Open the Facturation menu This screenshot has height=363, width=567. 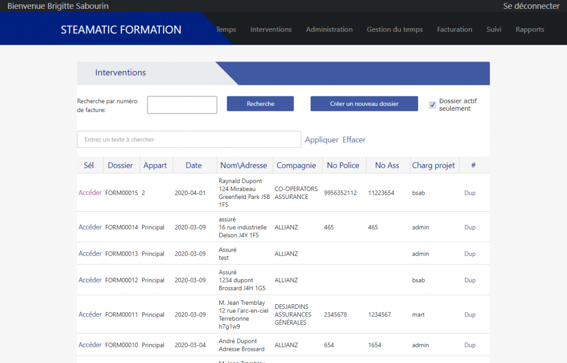455,30
